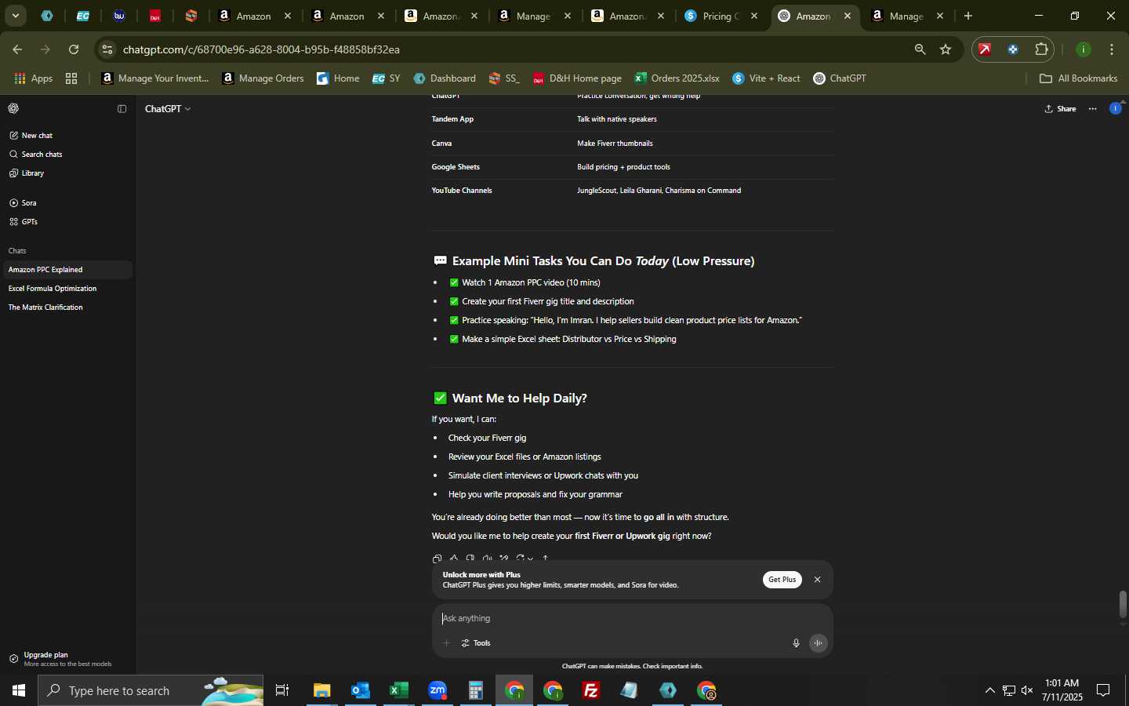Open Windows Start menu
Viewport: 1129px width, 706px height.
(19, 690)
